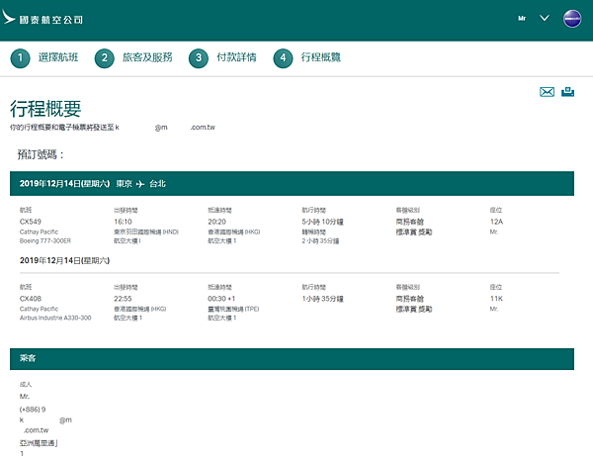The height and width of the screenshot is (460, 593).
Task: Click the 預訂號碼 label
Action: point(41,154)
